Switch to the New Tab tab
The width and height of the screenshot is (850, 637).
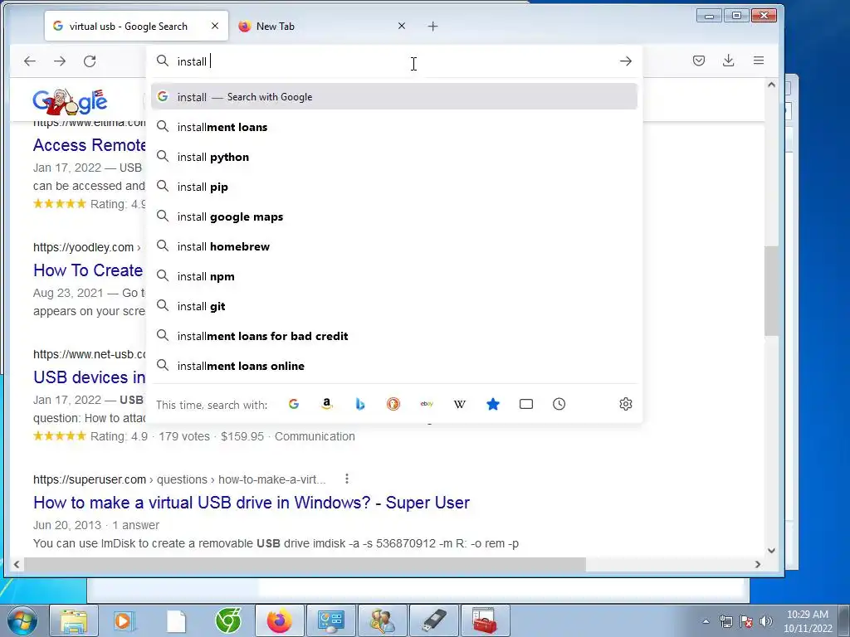322,26
